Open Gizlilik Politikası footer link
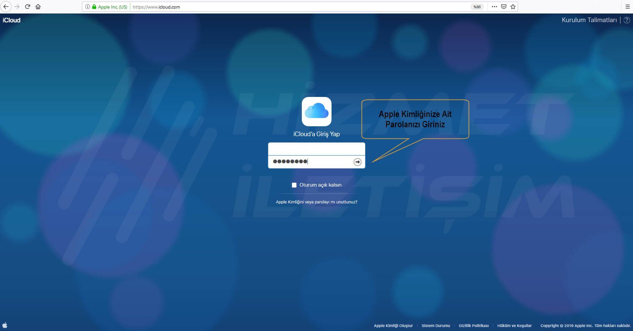 [474, 326]
